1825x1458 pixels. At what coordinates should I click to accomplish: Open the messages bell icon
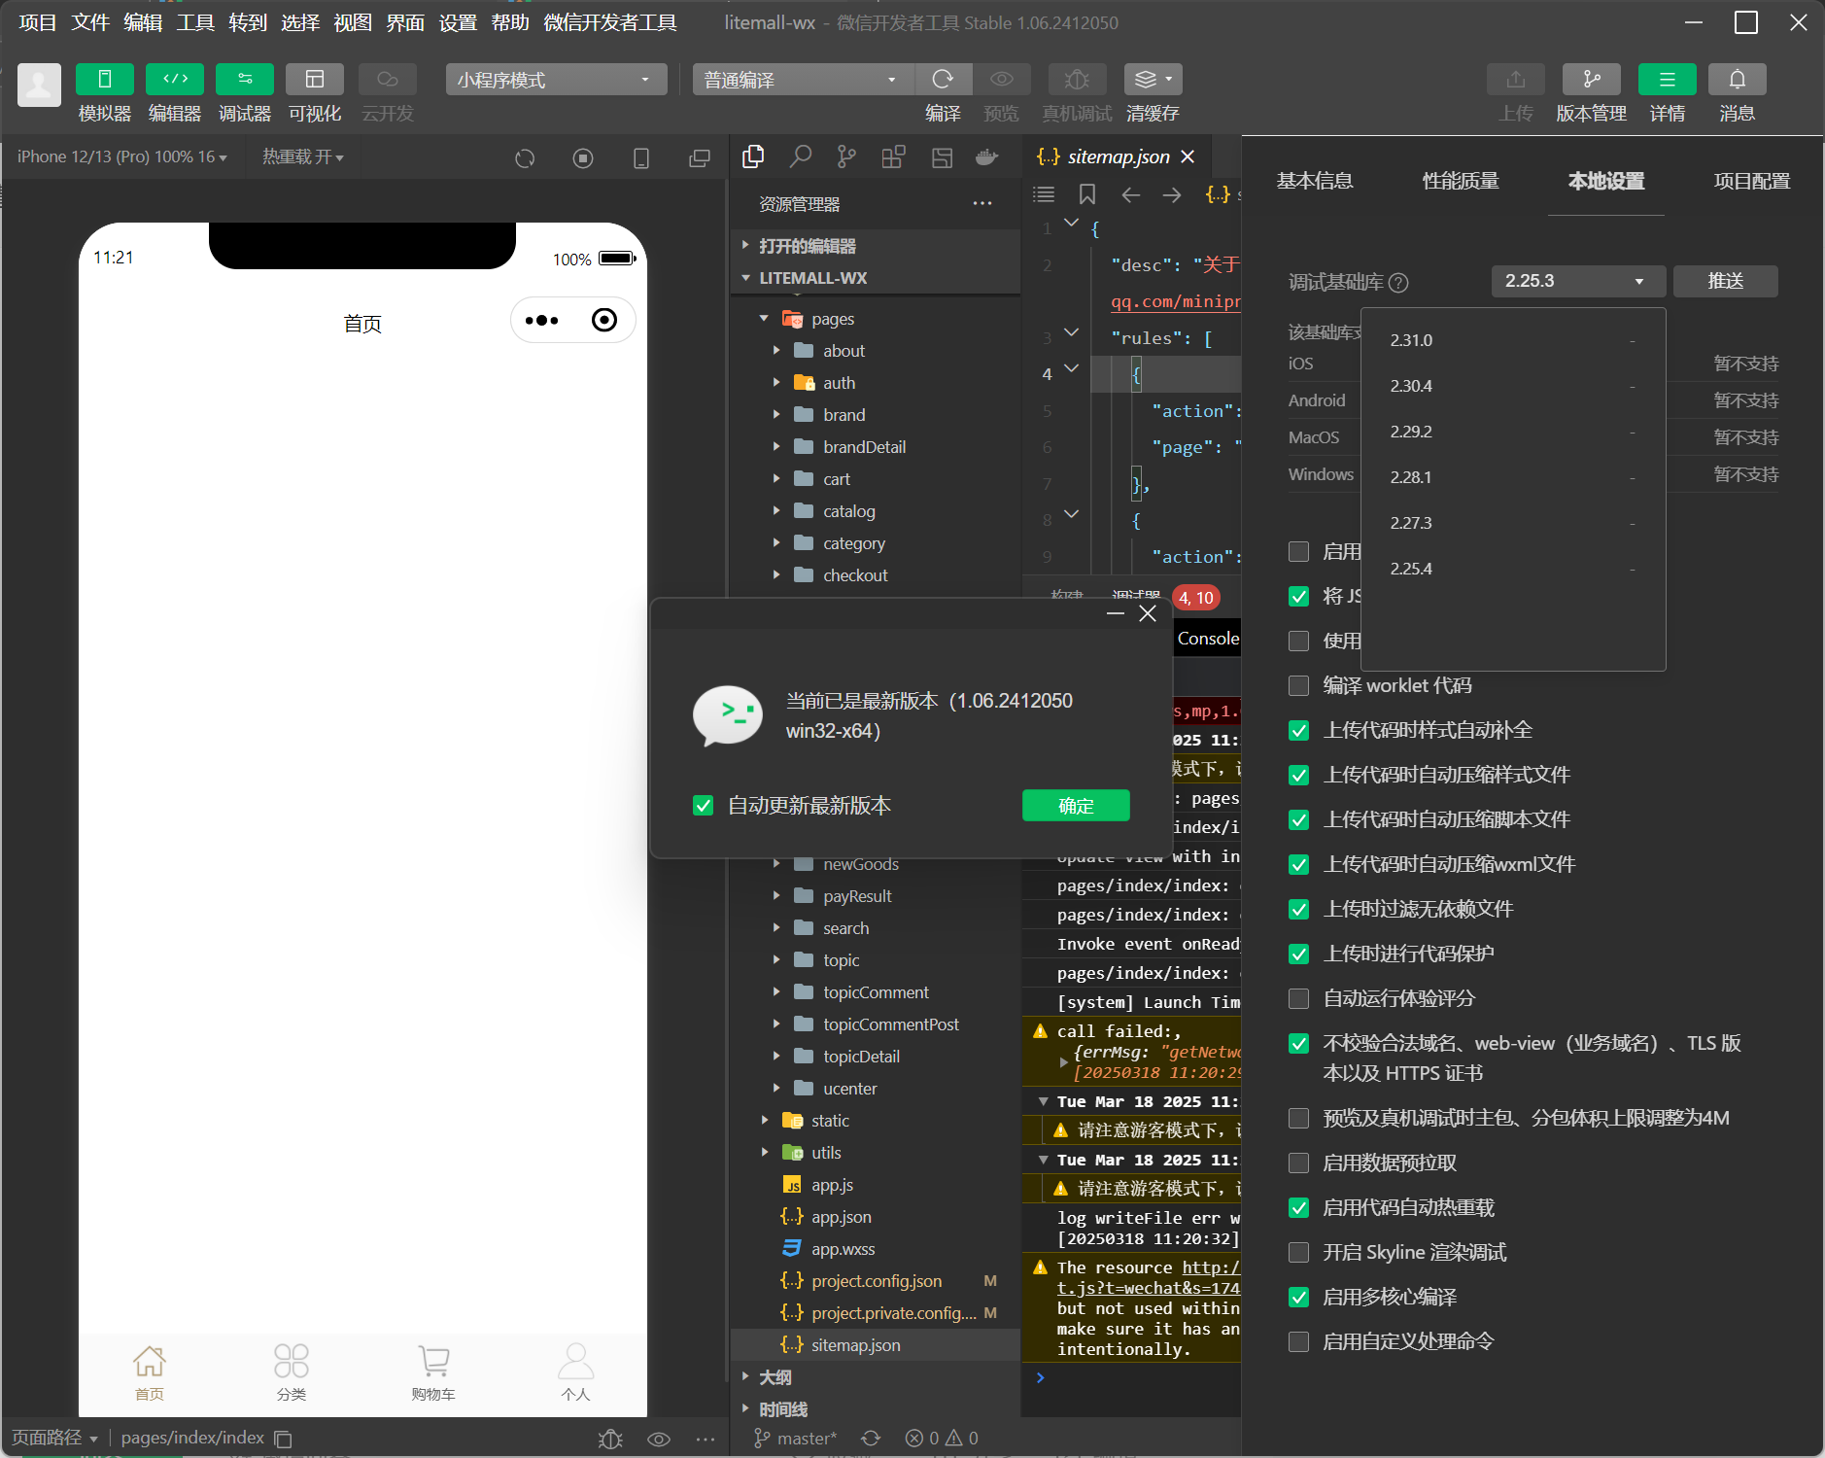1737,79
